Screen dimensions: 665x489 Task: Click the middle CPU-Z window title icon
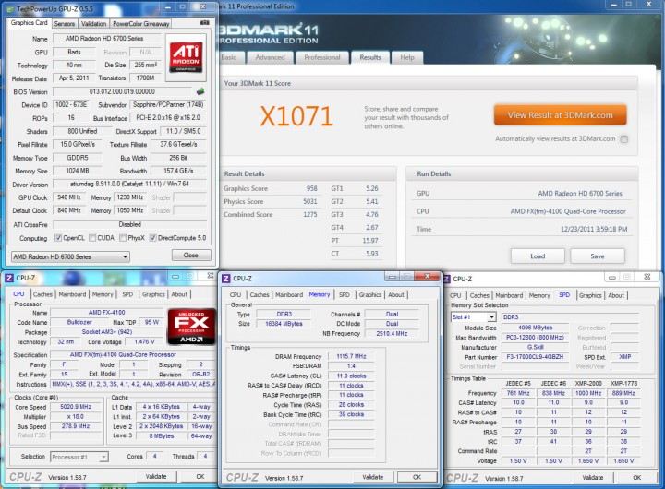(x=226, y=279)
